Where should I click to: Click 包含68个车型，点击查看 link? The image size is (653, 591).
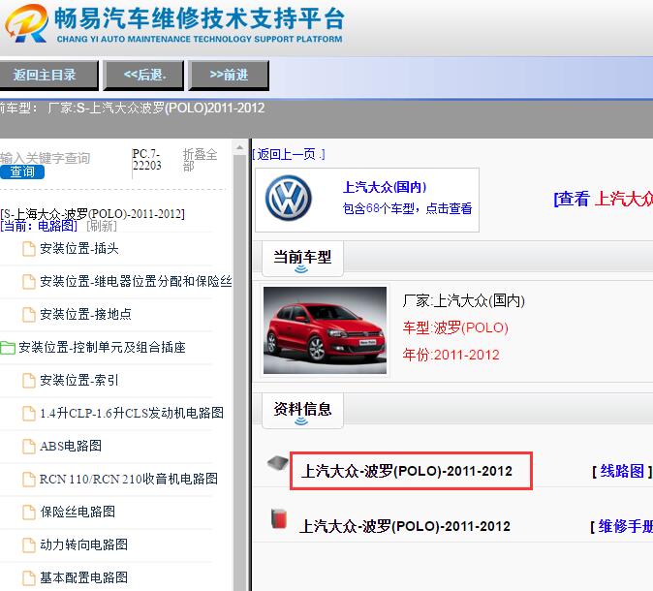click(x=407, y=208)
